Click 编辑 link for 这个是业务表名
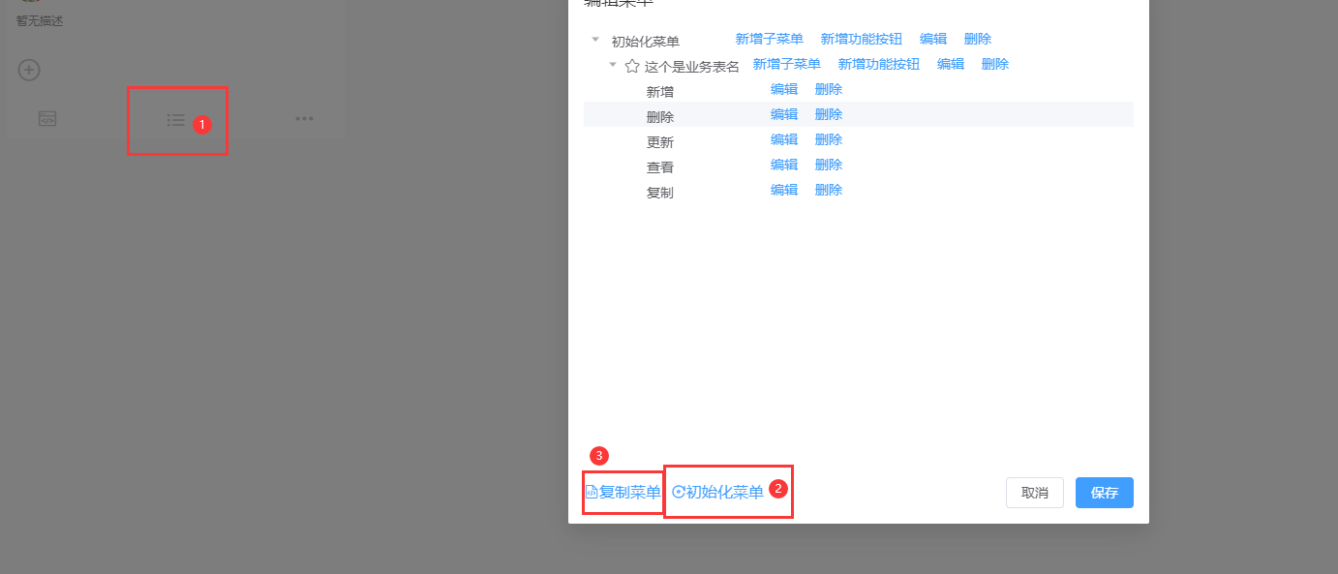 click(x=950, y=64)
